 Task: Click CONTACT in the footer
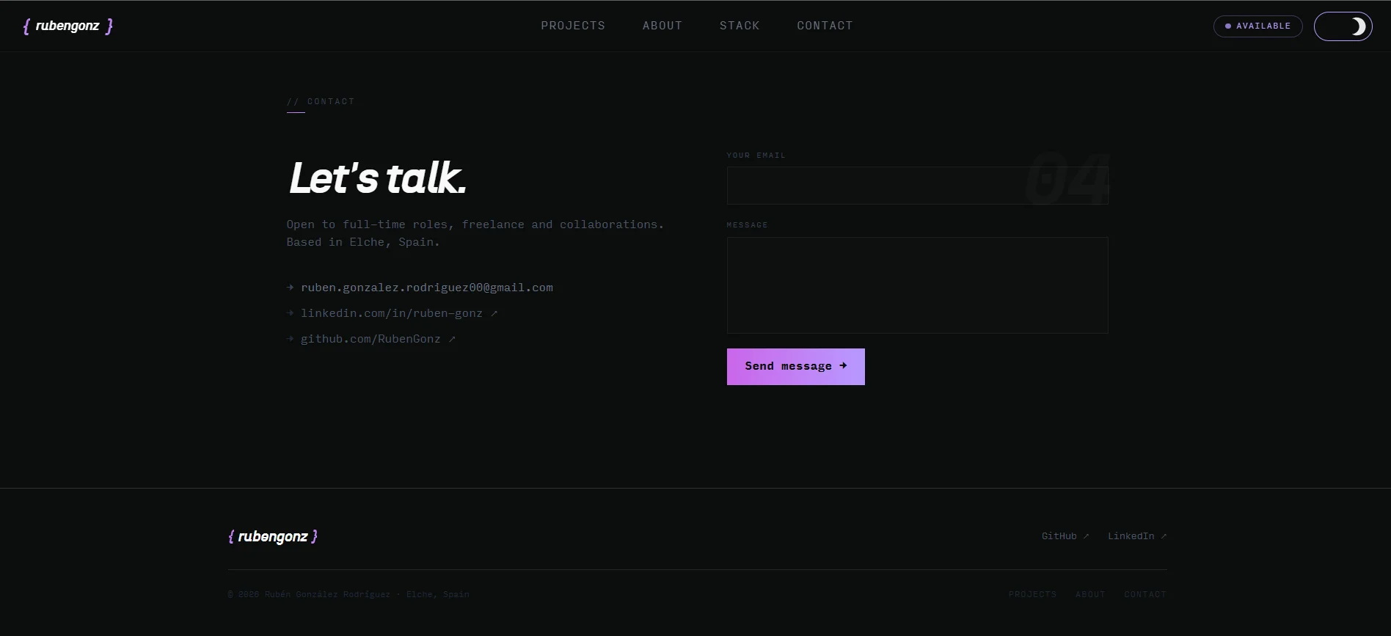click(x=1144, y=594)
